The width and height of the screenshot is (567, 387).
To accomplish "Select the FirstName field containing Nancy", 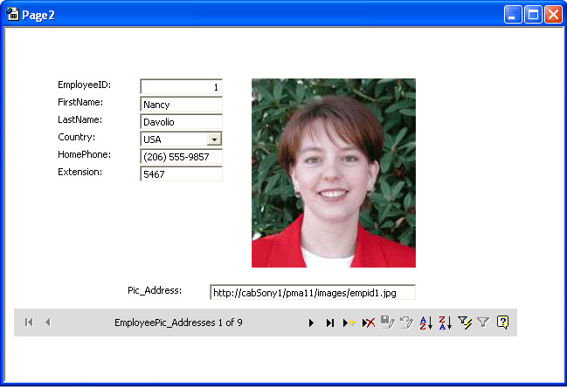I will [x=181, y=105].
